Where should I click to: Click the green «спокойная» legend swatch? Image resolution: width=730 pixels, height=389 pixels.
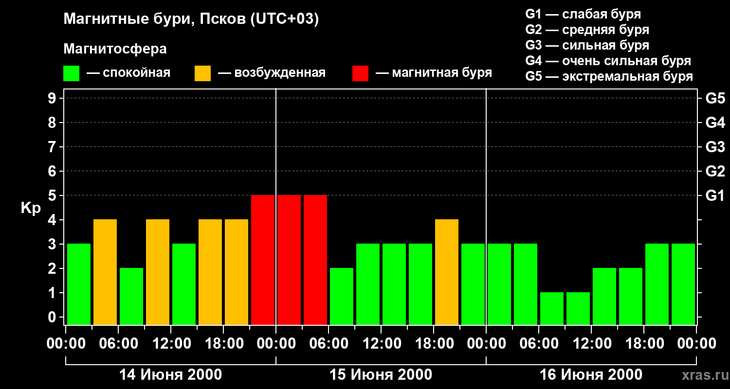[71, 73]
